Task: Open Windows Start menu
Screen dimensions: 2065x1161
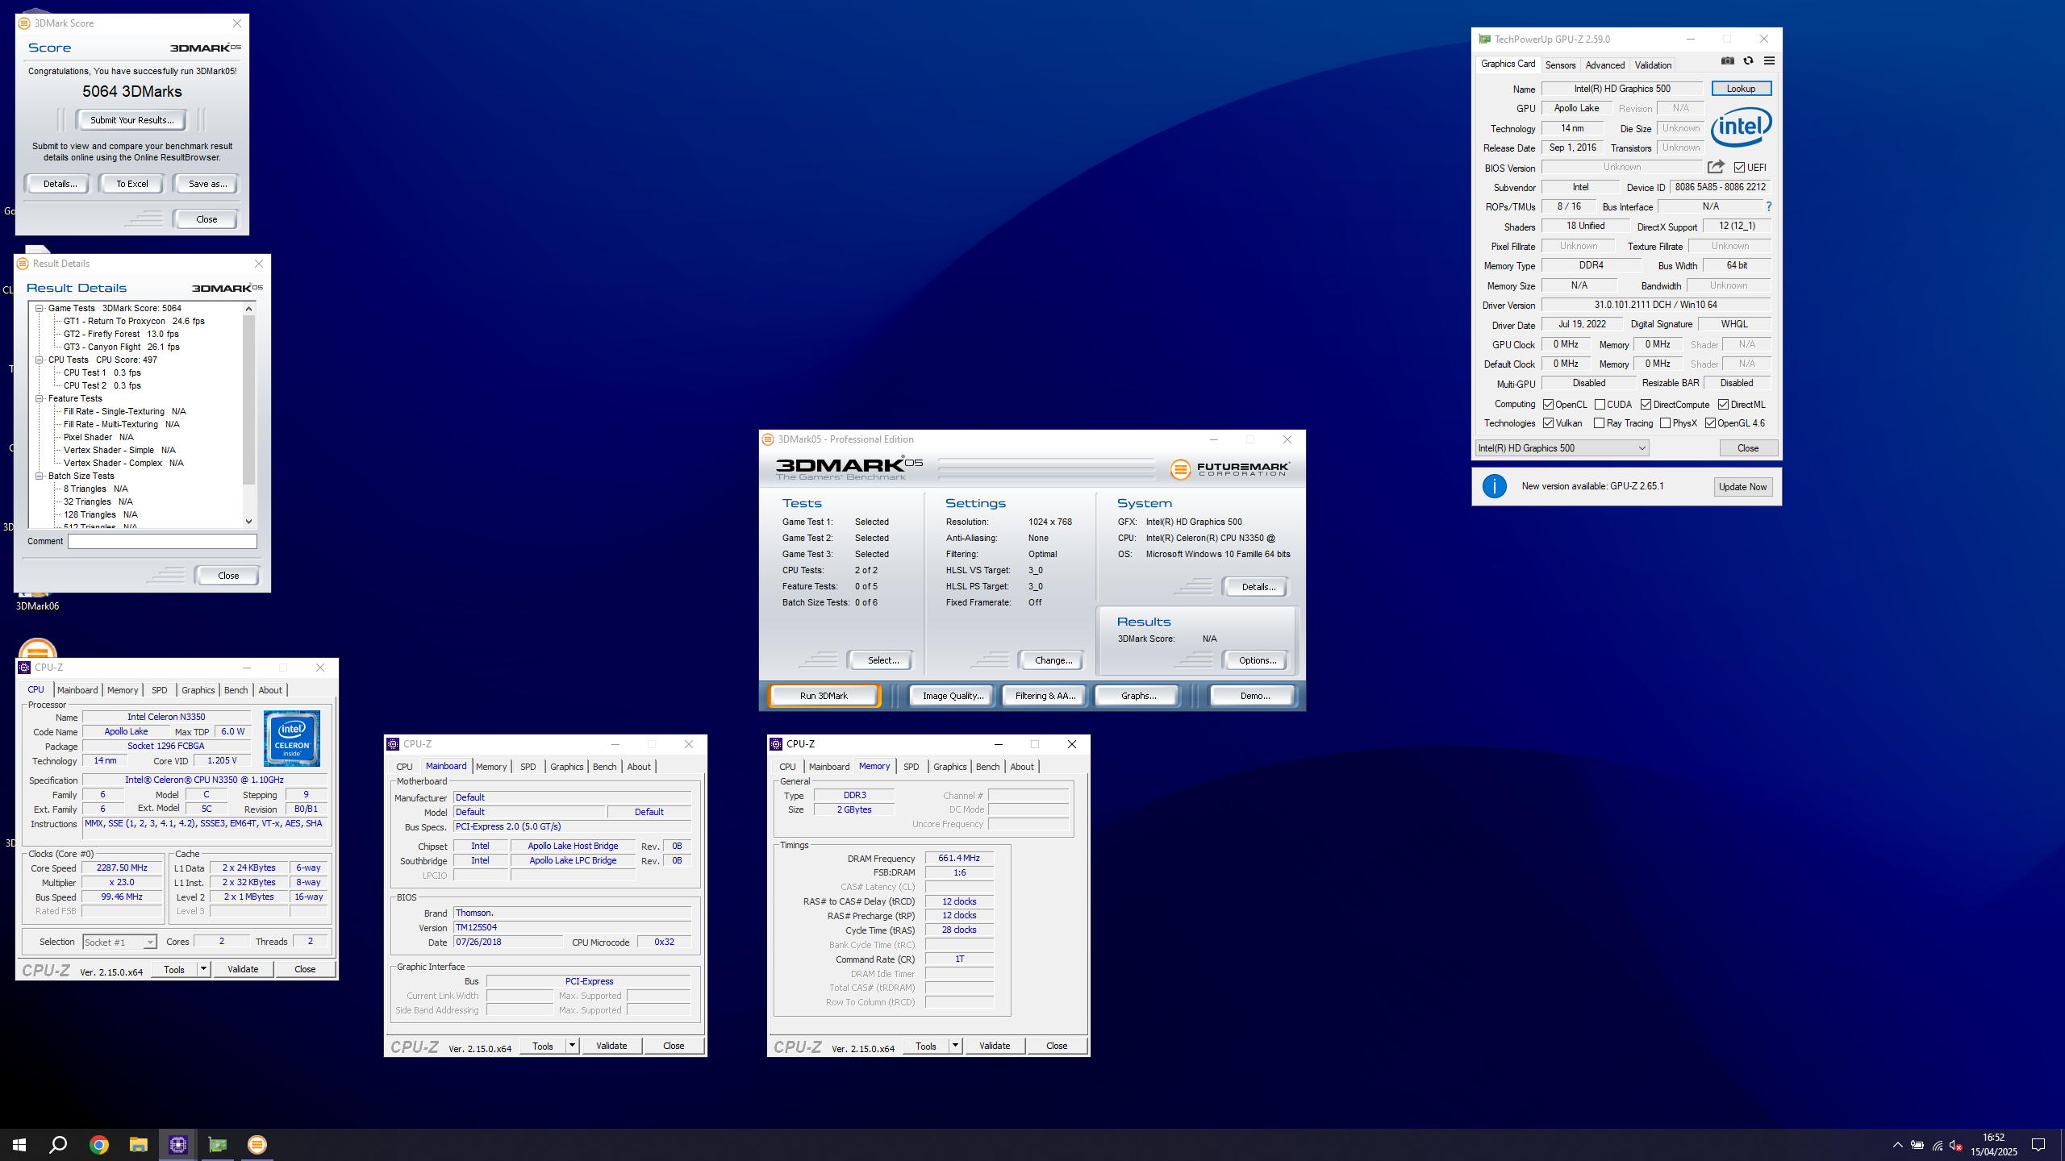Action: [x=19, y=1145]
